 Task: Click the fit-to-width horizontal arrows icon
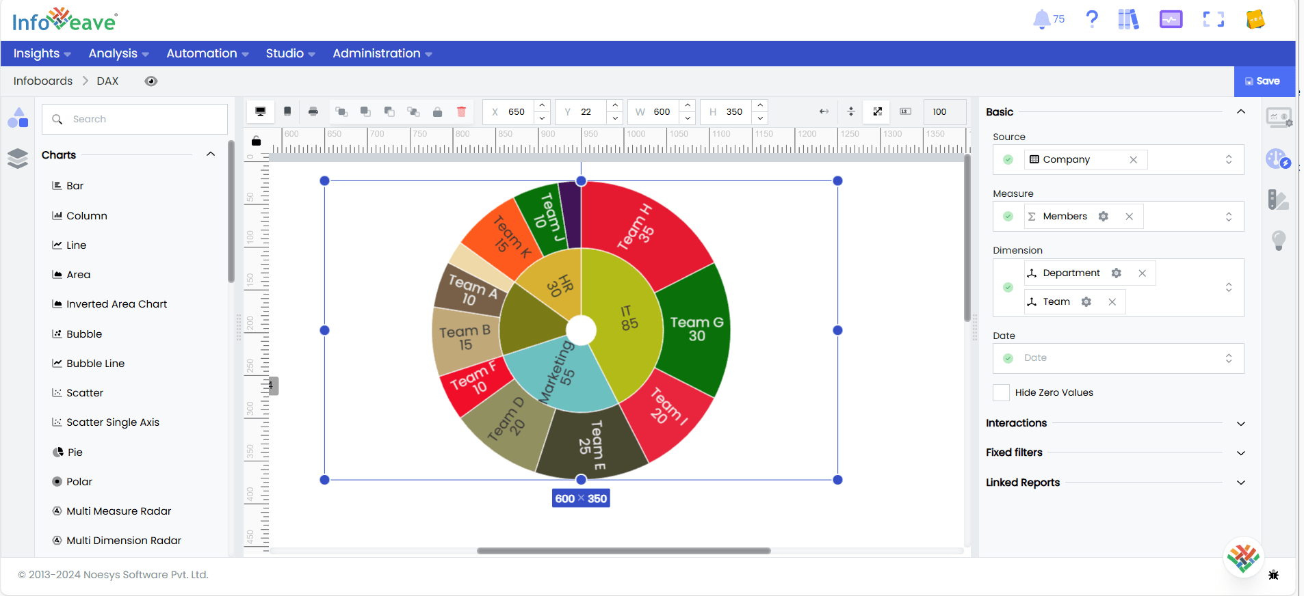(x=824, y=111)
